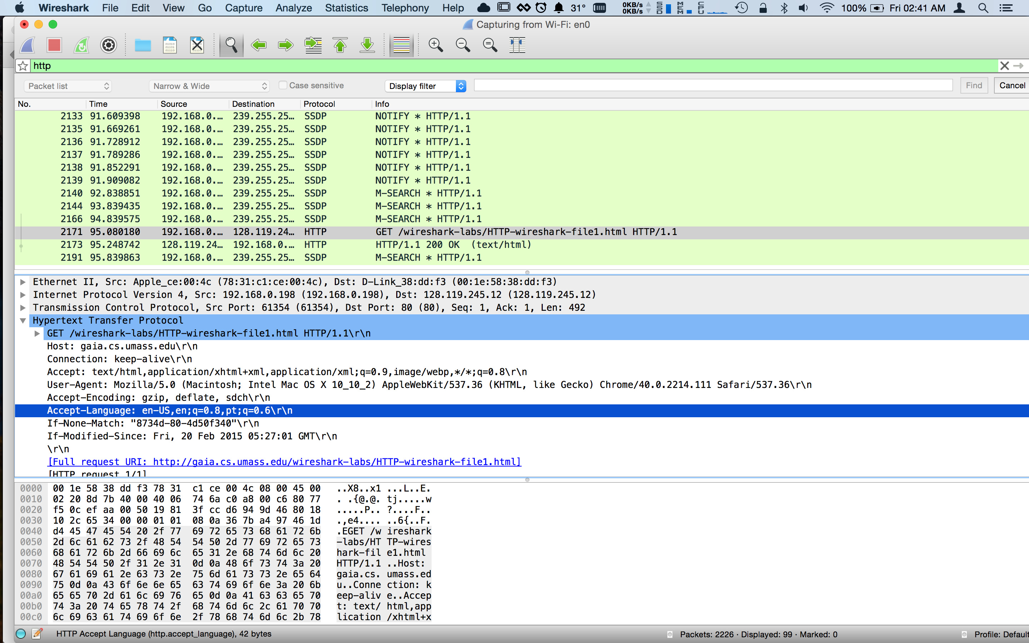Open the Narrow & Wide dropdown
The image size is (1029, 643).
(210, 86)
